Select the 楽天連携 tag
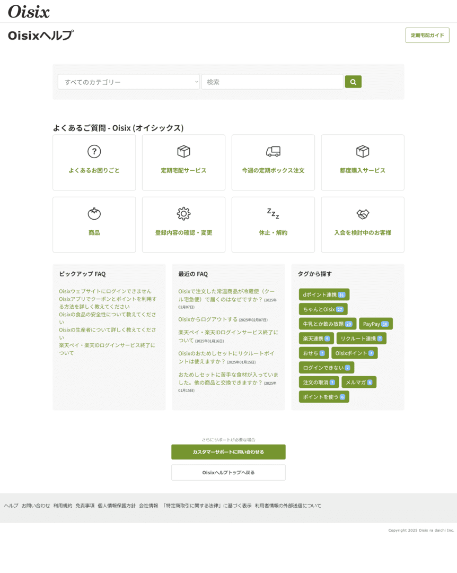The image size is (457, 573). tap(317, 338)
